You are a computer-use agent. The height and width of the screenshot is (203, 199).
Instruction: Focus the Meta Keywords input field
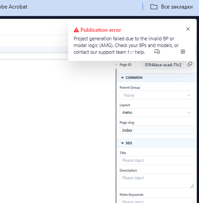(x=157, y=200)
